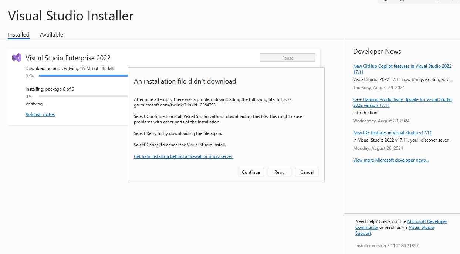
Task: Click the 'Installing: package 0 of 0' text
Action: (50, 89)
